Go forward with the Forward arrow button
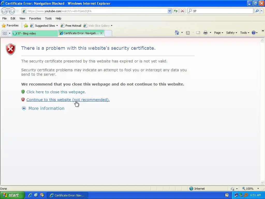This screenshot has height=199, width=265. coord(12,11)
